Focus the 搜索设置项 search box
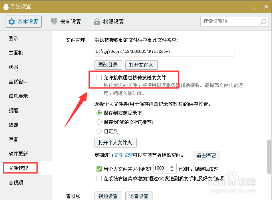The height and width of the screenshot is (200, 272). pyautogui.click(x=234, y=22)
